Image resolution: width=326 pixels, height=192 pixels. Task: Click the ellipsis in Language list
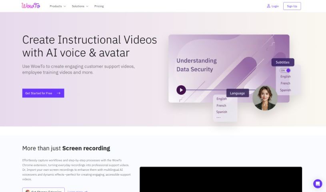(x=218, y=118)
